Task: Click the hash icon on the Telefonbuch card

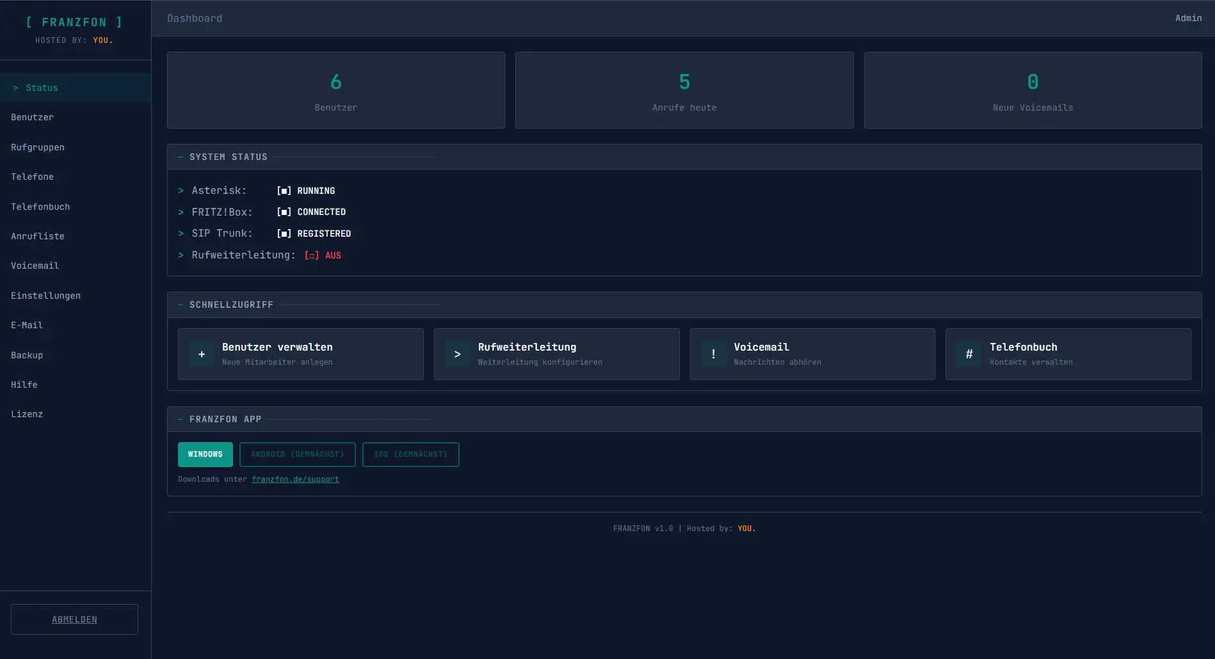Action: tap(969, 354)
